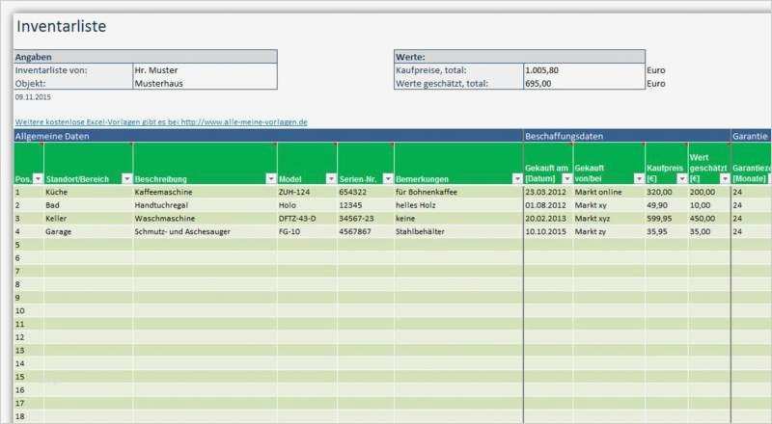Image resolution: width=772 pixels, height=424 pixels.
Task: Open the Gekauft am [Datum] filter dropdown
Action: 567,179
